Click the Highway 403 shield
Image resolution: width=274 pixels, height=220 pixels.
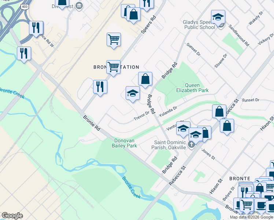[25, 7]
